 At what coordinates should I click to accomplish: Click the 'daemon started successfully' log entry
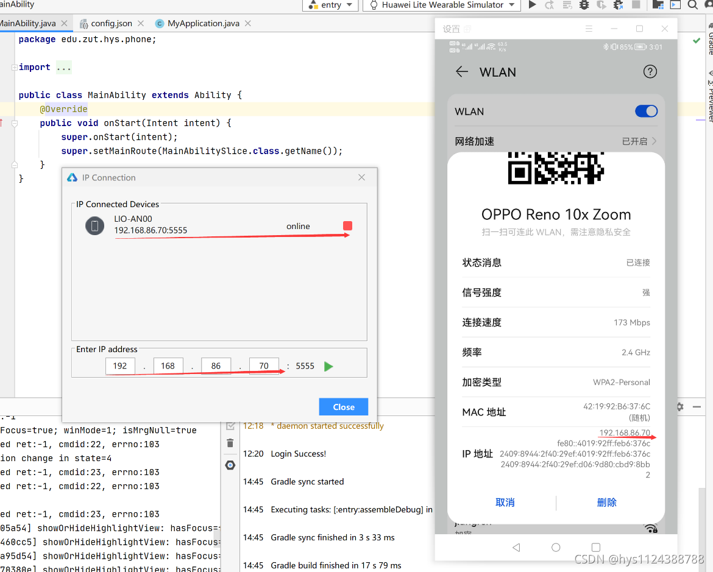click(330, 426)
